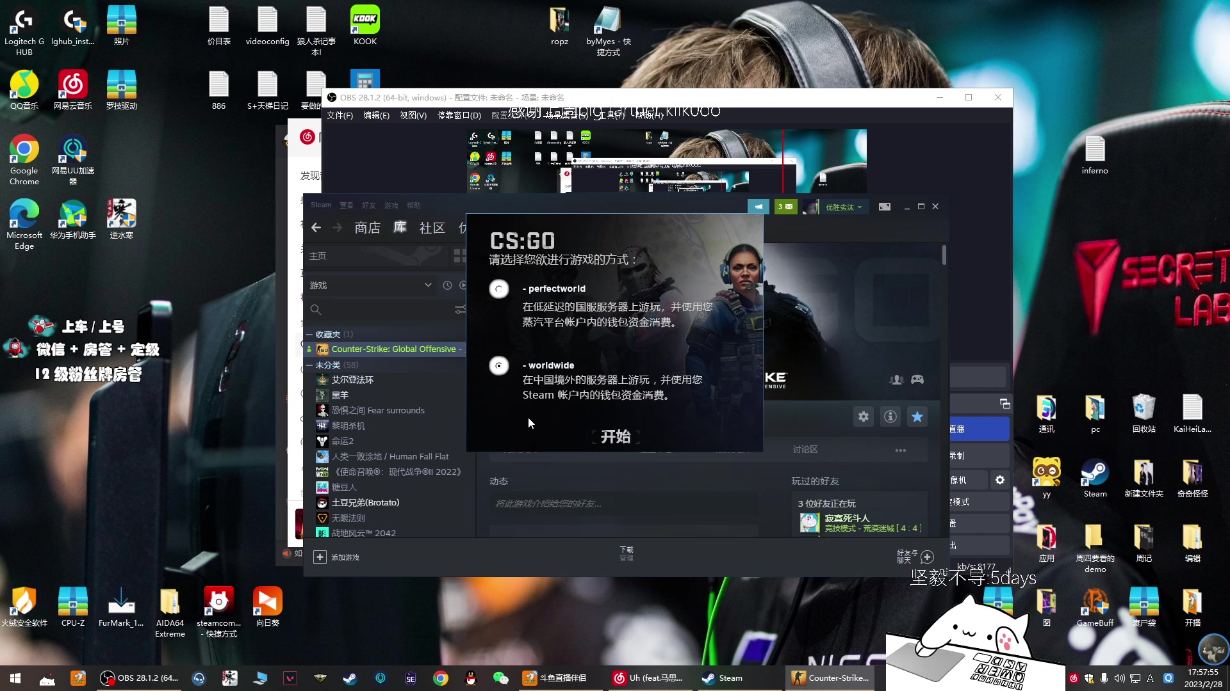The image size is (1230, 691).
Task: Select Human Fall Flat in library
Action: pos(389,457)
